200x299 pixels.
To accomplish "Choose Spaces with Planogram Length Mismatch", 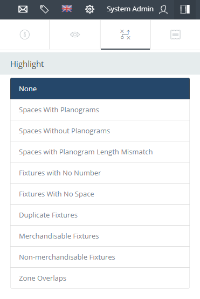I will point(100,152).
